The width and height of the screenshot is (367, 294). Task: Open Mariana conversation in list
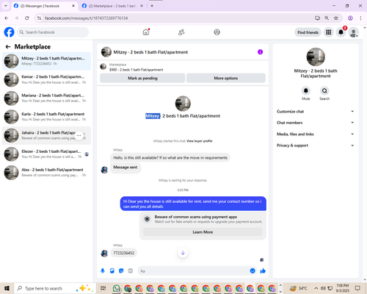(x=46, y=98)
